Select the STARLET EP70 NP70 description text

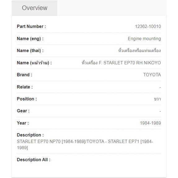(x=85, y=145)
